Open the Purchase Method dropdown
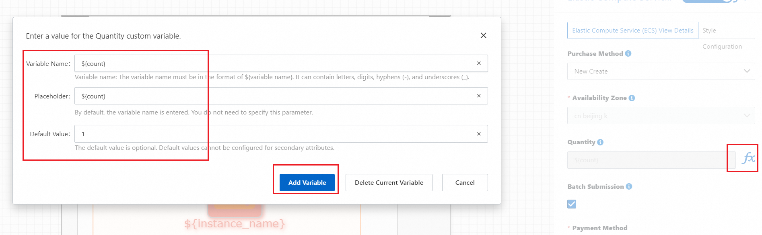762x235 pixels. click(661, 72)
